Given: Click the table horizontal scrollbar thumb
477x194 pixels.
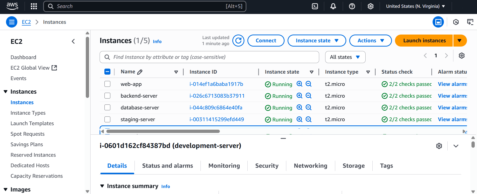Looking at the screenshot, I should (x=163, y=131).
